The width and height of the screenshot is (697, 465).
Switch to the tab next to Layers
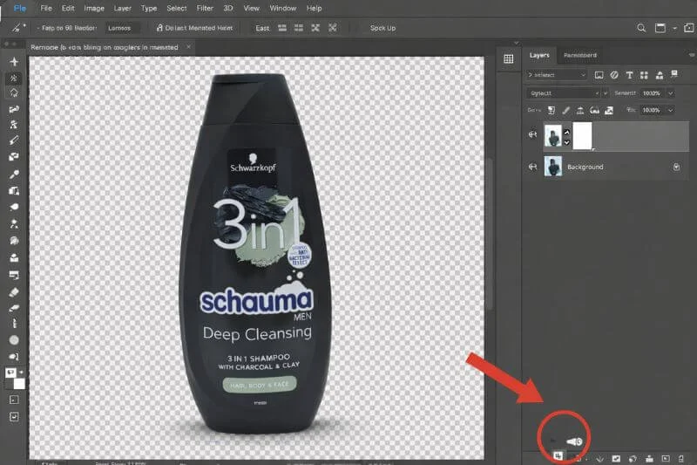pyautogui.click(x=580, y=55)
